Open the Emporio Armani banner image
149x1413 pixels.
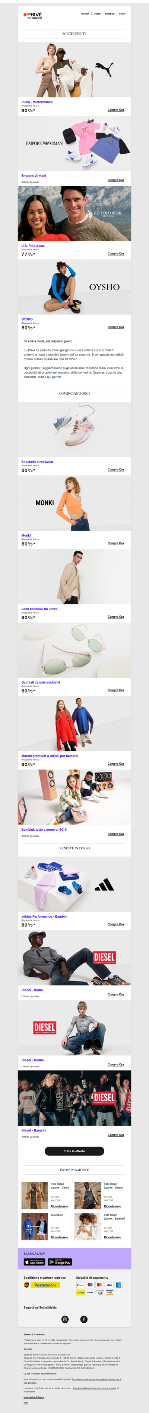pos(74,143)
